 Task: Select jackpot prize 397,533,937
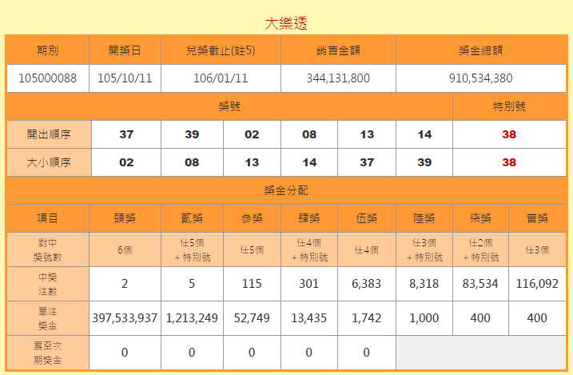[x=125, y=318]
